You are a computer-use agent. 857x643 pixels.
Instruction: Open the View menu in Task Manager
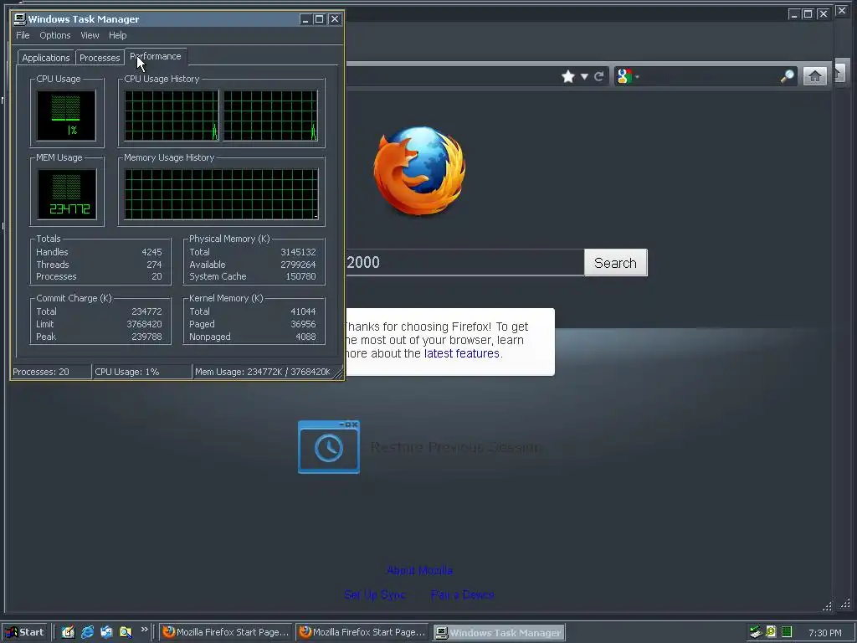pyautogui.click(x=90, y=35)
